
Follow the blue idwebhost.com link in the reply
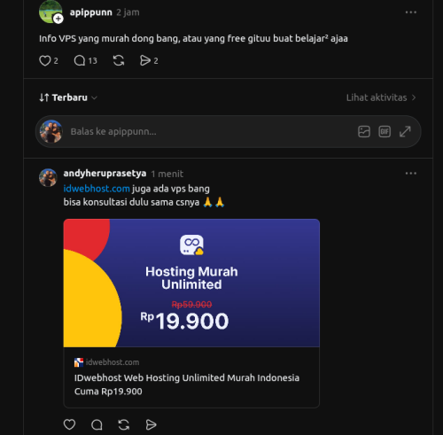tap(97, 189)
